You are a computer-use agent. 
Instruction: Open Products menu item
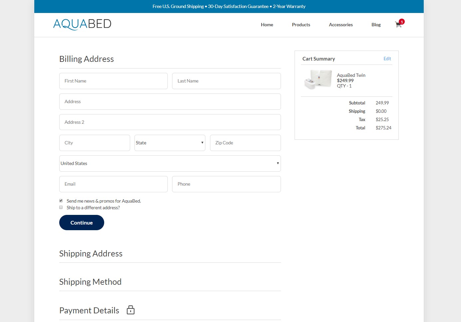tap(301, 25)
